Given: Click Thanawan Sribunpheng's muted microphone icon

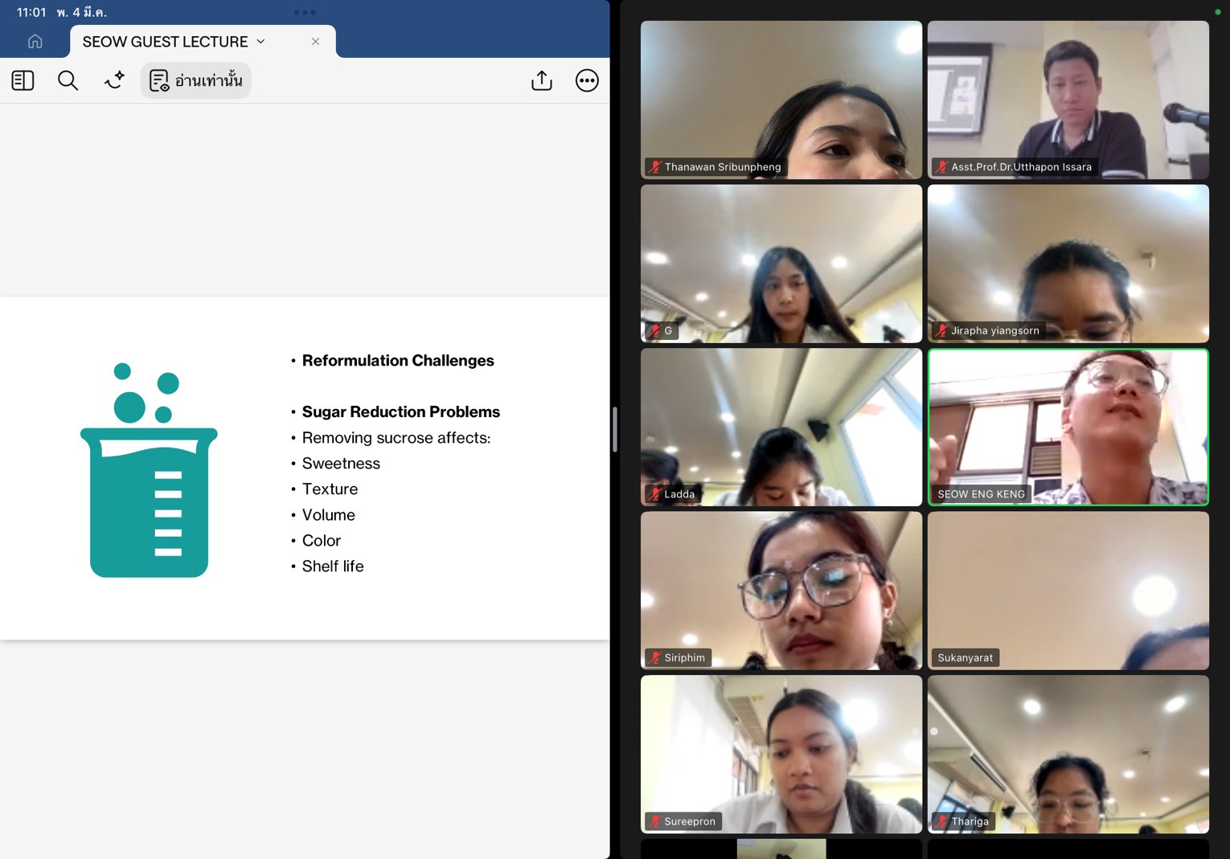Looking at the screenshot, I should point(655,167).
